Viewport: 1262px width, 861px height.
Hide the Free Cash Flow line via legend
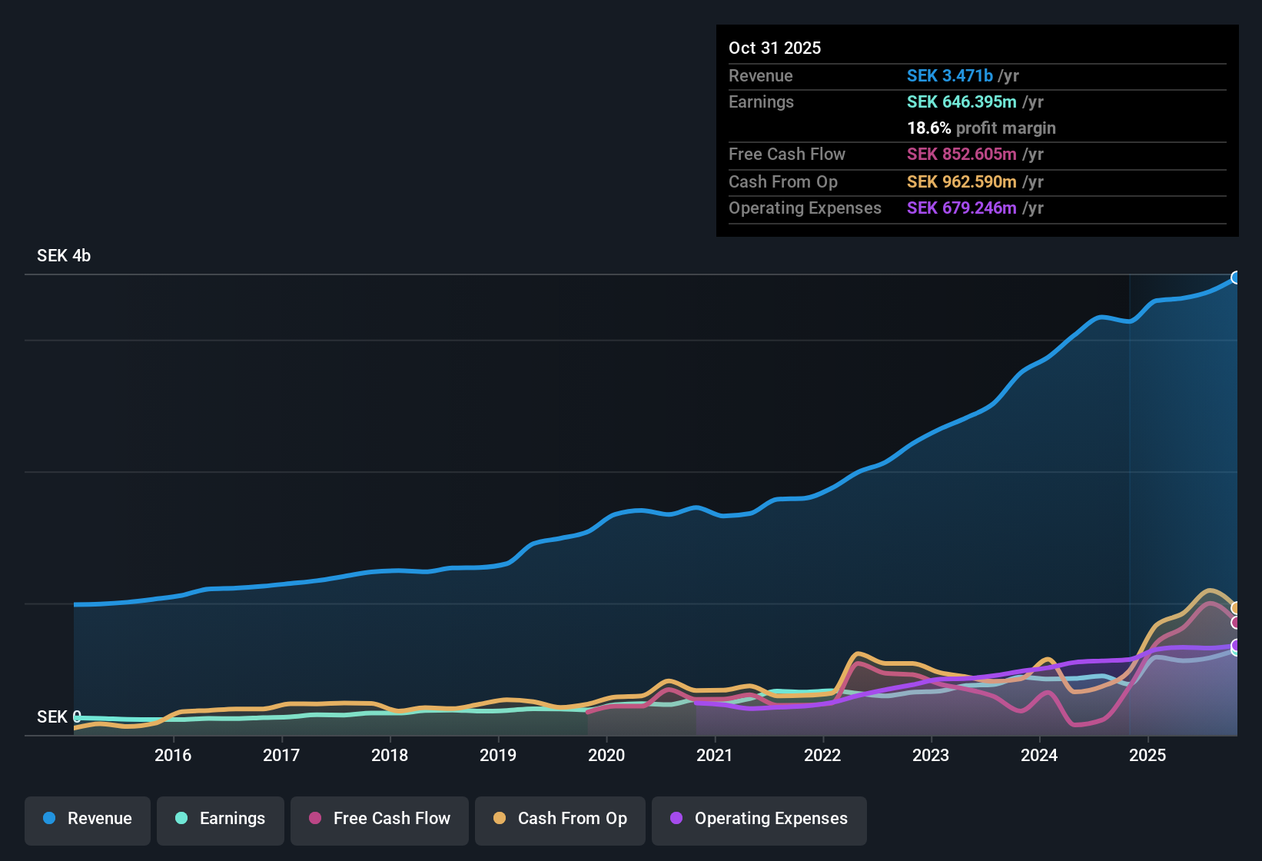click(x=379, y=819)
